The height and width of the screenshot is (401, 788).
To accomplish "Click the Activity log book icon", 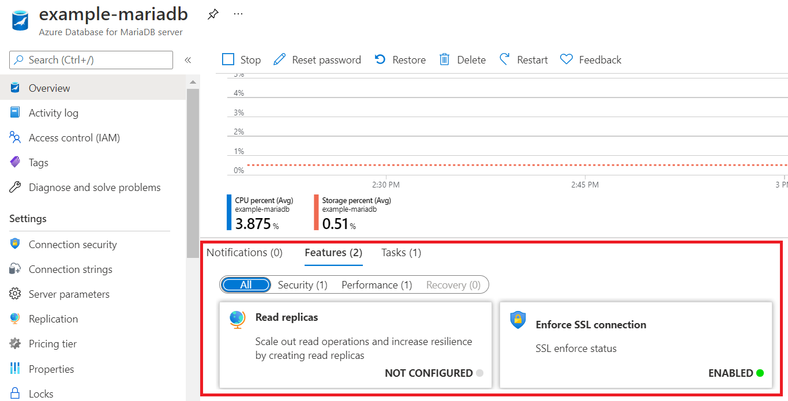I will [15, 113].
